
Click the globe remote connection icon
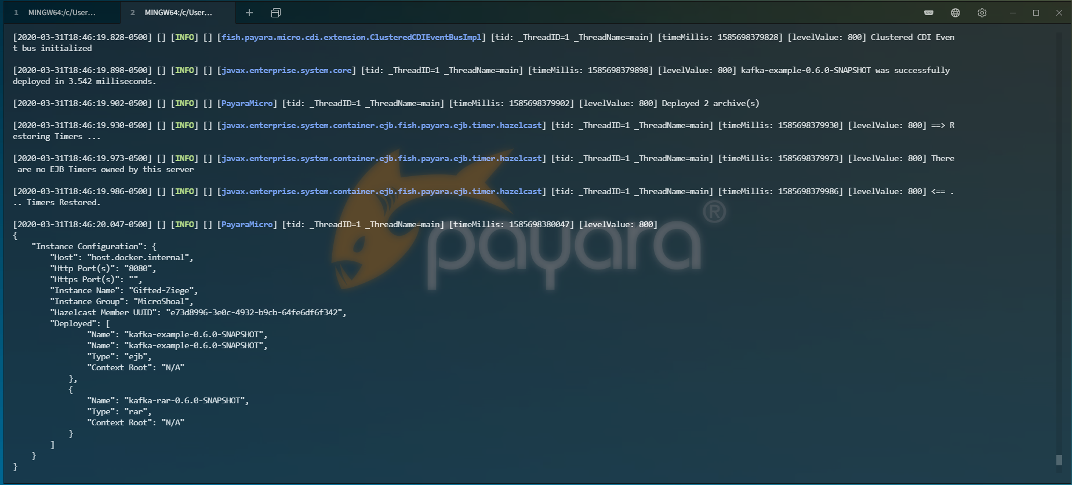[x=955, y=13]
